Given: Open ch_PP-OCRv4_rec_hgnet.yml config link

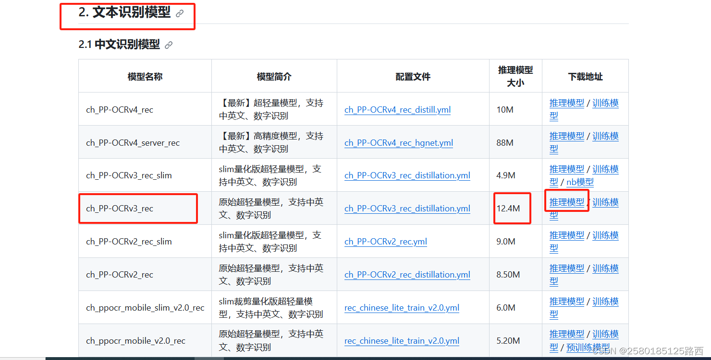Looking at the screenshot, I should point(399,143).
